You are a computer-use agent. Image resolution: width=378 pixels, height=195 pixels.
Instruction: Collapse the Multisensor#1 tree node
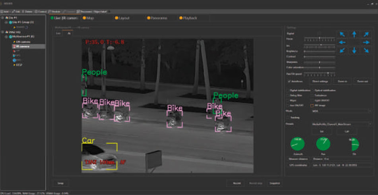tap(6, 37)
